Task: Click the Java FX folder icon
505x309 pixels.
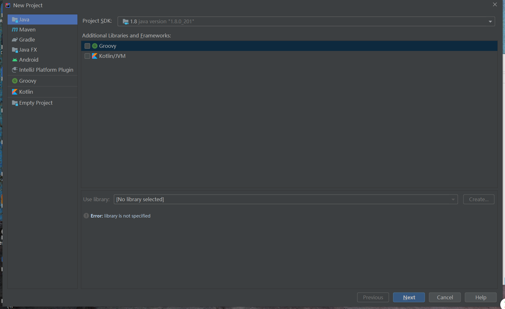Action: click(15, 50)
